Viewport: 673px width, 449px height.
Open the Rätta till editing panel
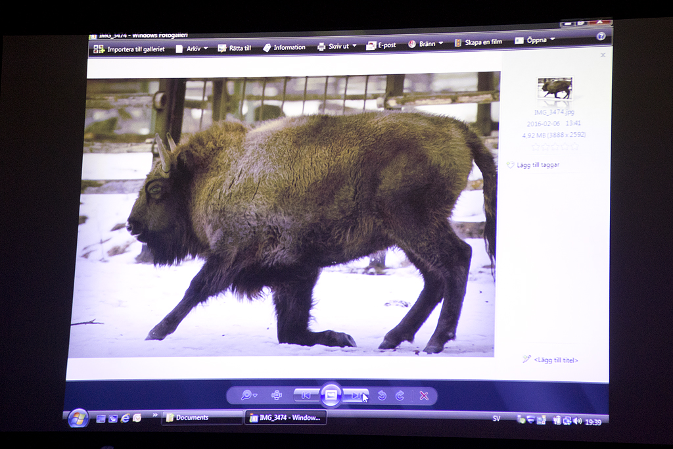(x=235, y=48)
